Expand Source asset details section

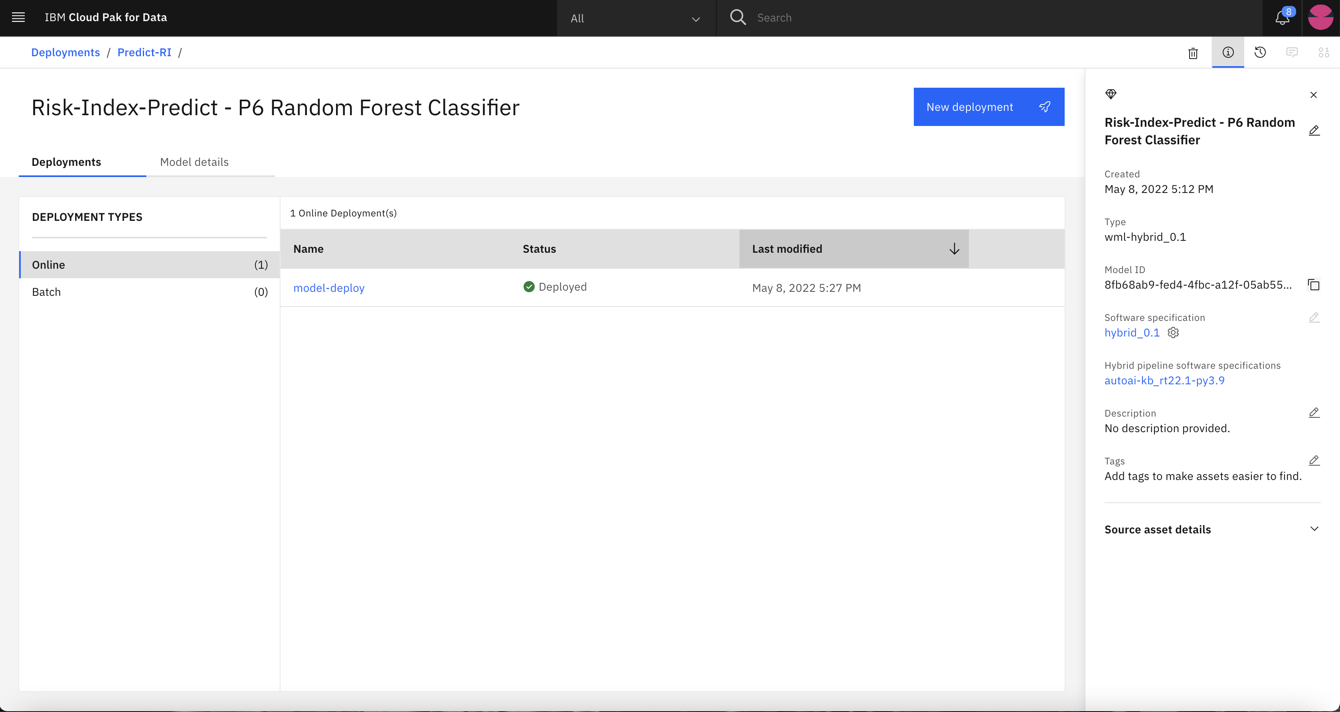(1212, 529)
